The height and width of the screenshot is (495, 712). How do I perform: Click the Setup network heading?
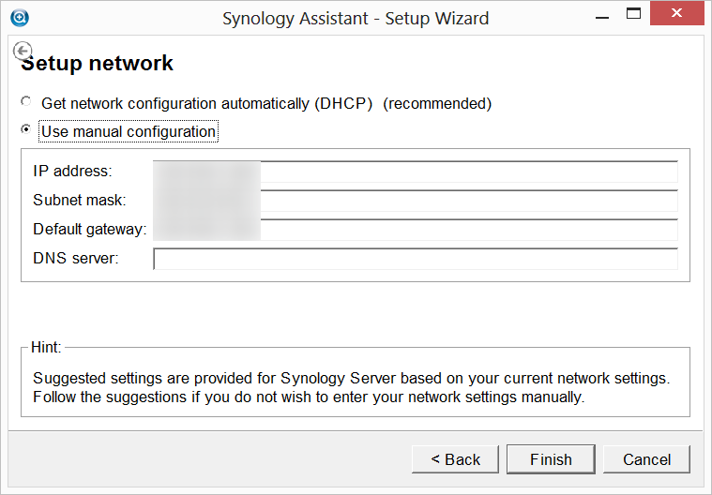coord(98,63)
